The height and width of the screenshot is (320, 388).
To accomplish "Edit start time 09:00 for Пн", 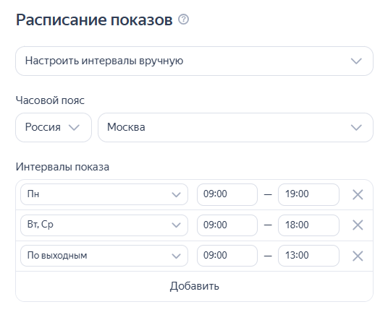I will (x=227, y=194).
